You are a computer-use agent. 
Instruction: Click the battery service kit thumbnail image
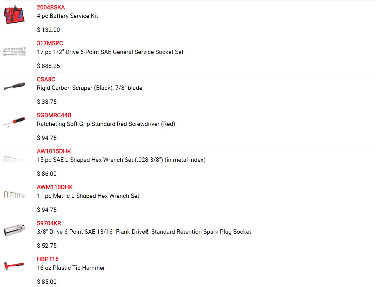click(x=15, y=15)
